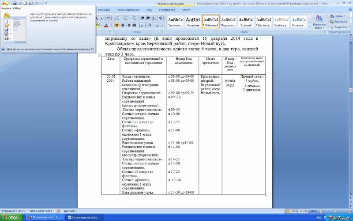Decrease paragraph indent
The height and width of the screenshot is (221, 353).
tap(142, 18)
